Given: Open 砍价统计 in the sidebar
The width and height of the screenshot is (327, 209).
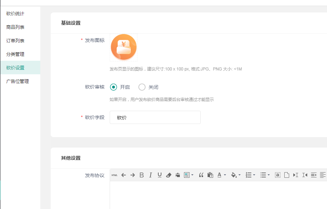Looking at the screenshot, I should coord(15,14).
